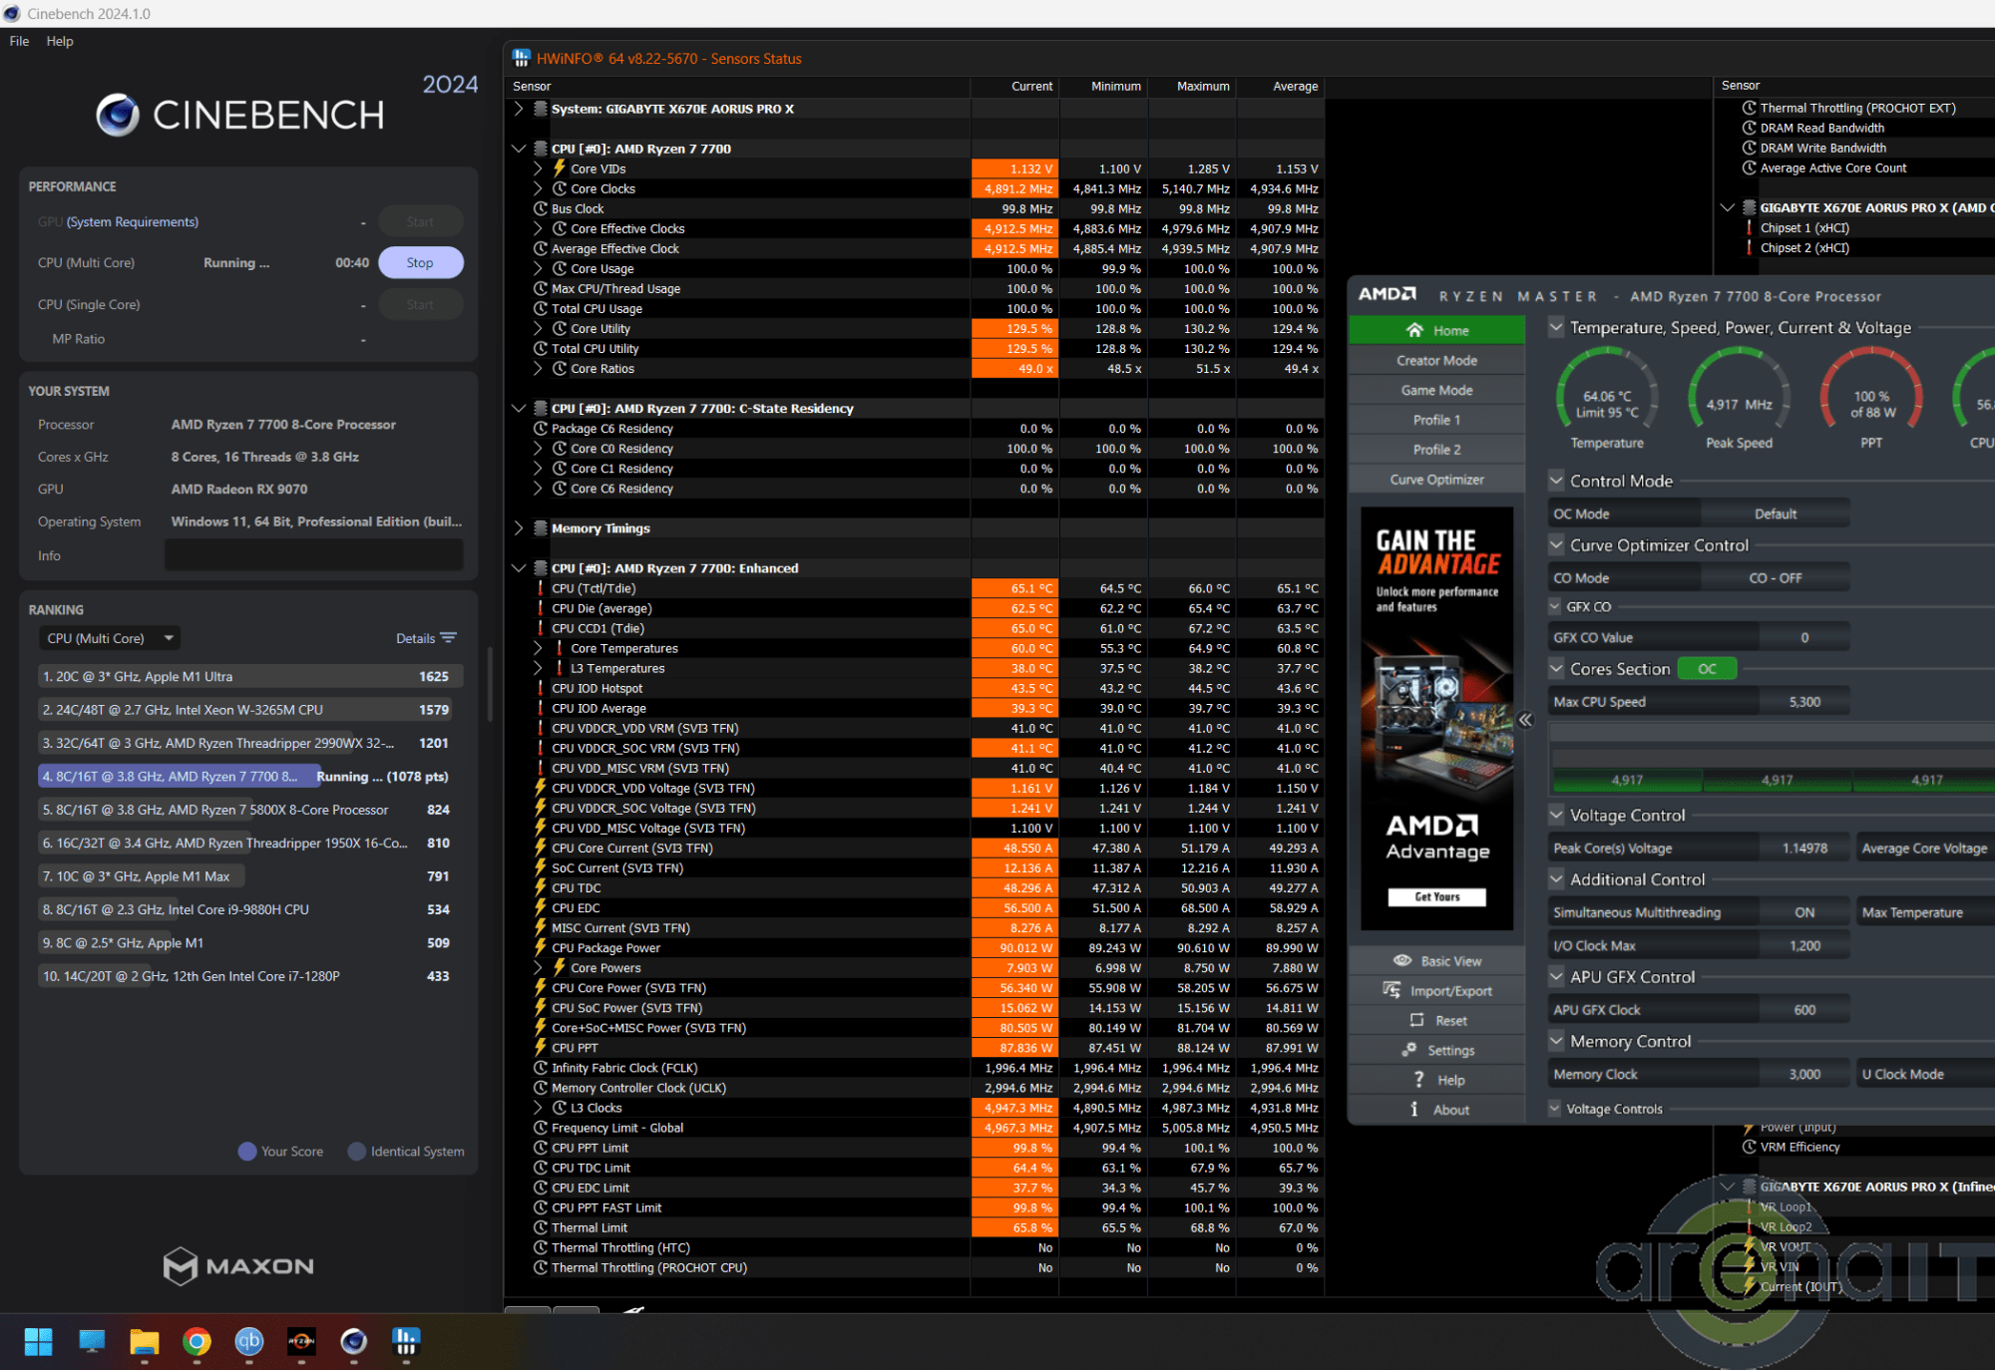Toggle Voltage Control section checkbox
This screenshot has height=1370, width=1995.
1556,815
